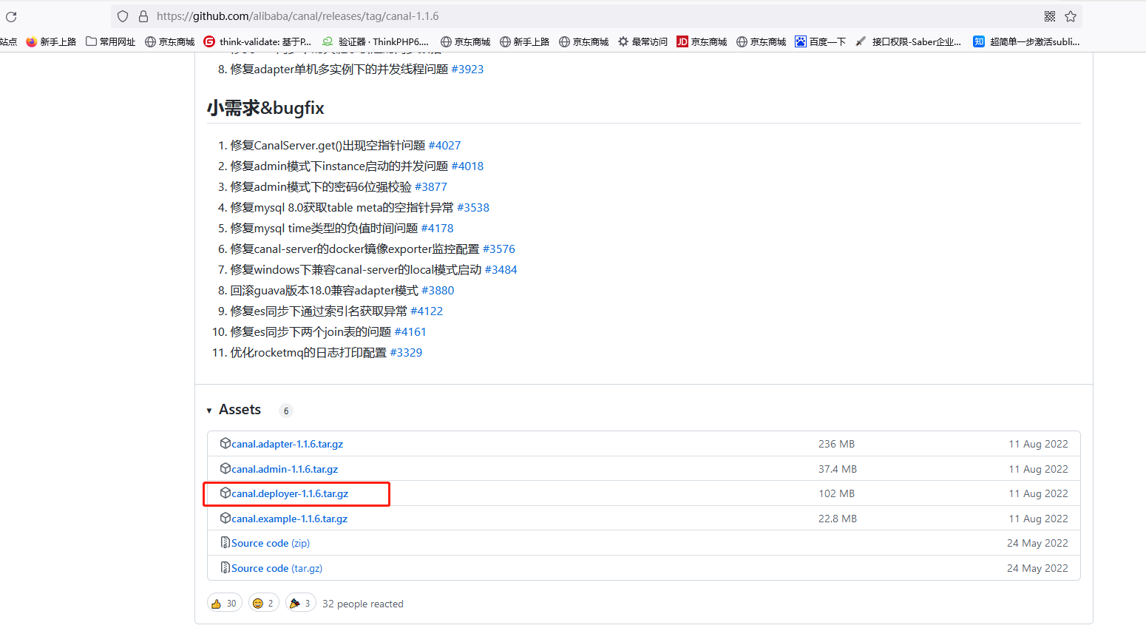Open the JD 京东商城 bookmark
1146x631 pixels.
click(702, 42)
